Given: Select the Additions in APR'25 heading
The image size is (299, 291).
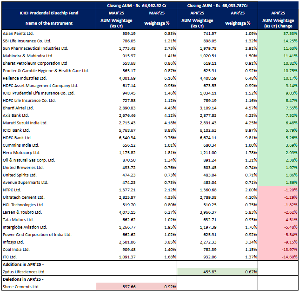Looking at the screenshot, I should pyautogui.click(x=23, y=264).
